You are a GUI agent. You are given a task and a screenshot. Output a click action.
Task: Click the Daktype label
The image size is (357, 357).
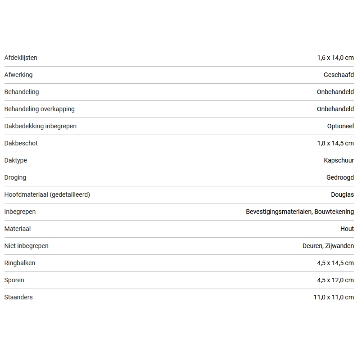[16, 160]
